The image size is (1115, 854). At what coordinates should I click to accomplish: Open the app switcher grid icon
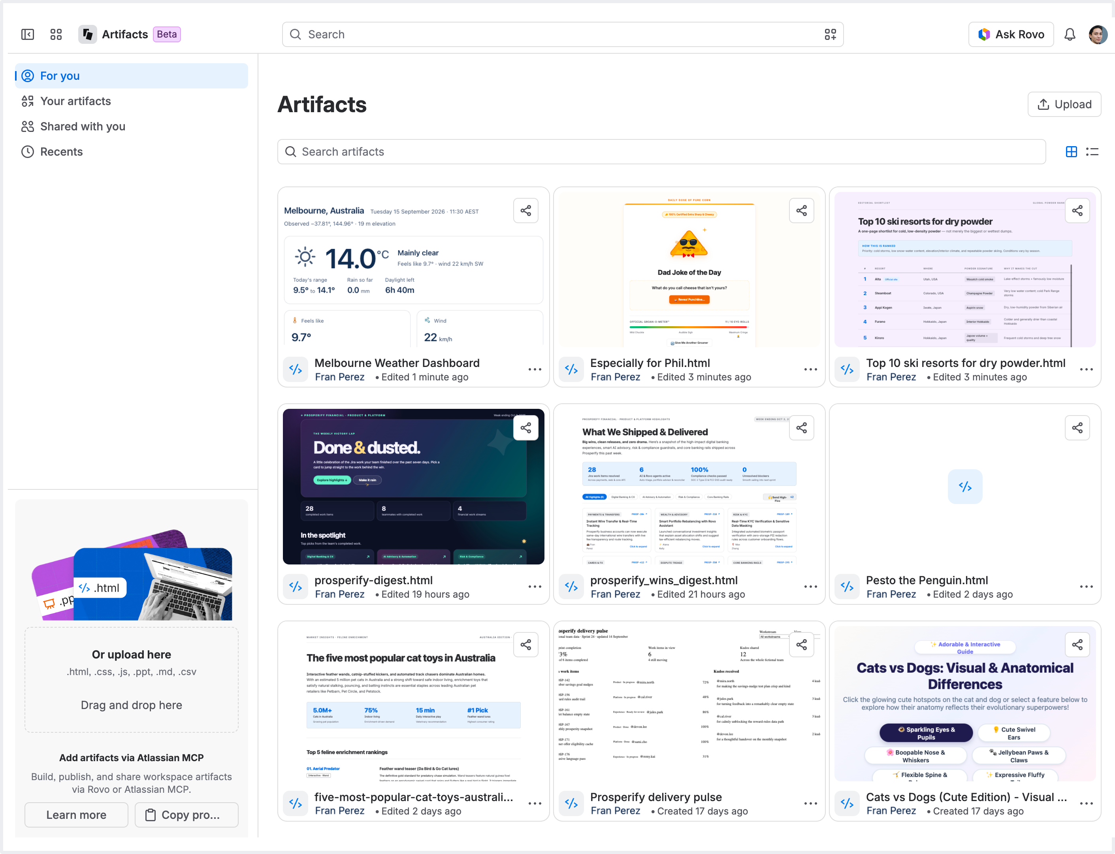[x=56, y=34]
